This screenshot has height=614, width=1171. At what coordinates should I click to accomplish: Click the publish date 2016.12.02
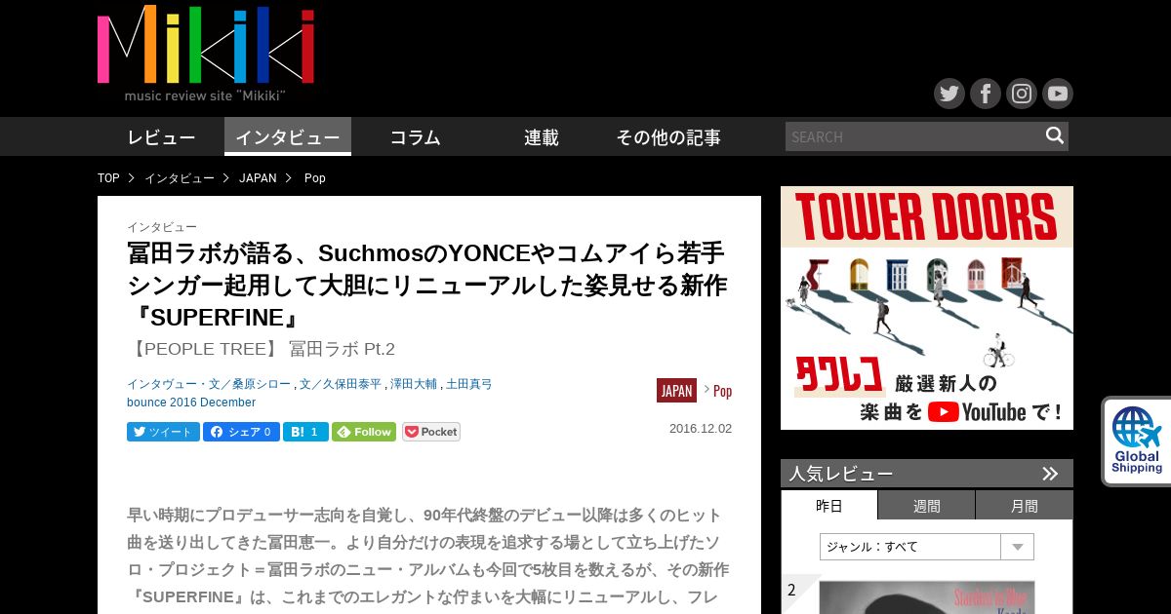701,429
